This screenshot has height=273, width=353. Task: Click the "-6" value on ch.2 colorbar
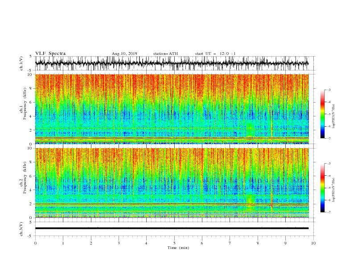coord(328,200)
